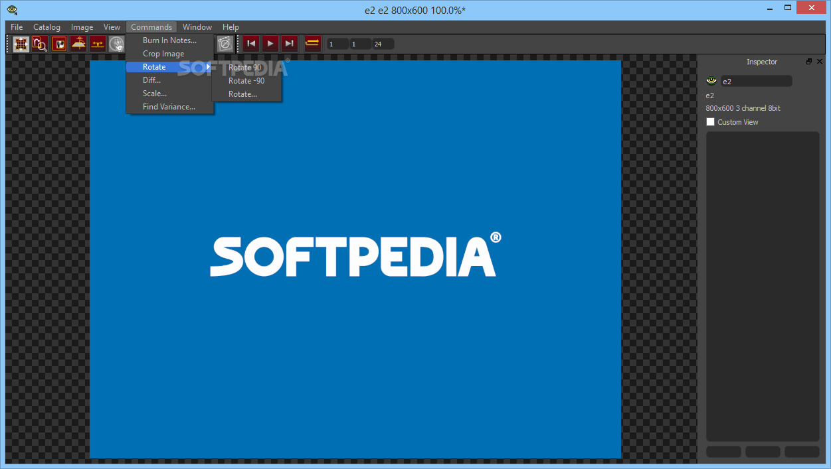Open the File menu

[x=17, y=27]
